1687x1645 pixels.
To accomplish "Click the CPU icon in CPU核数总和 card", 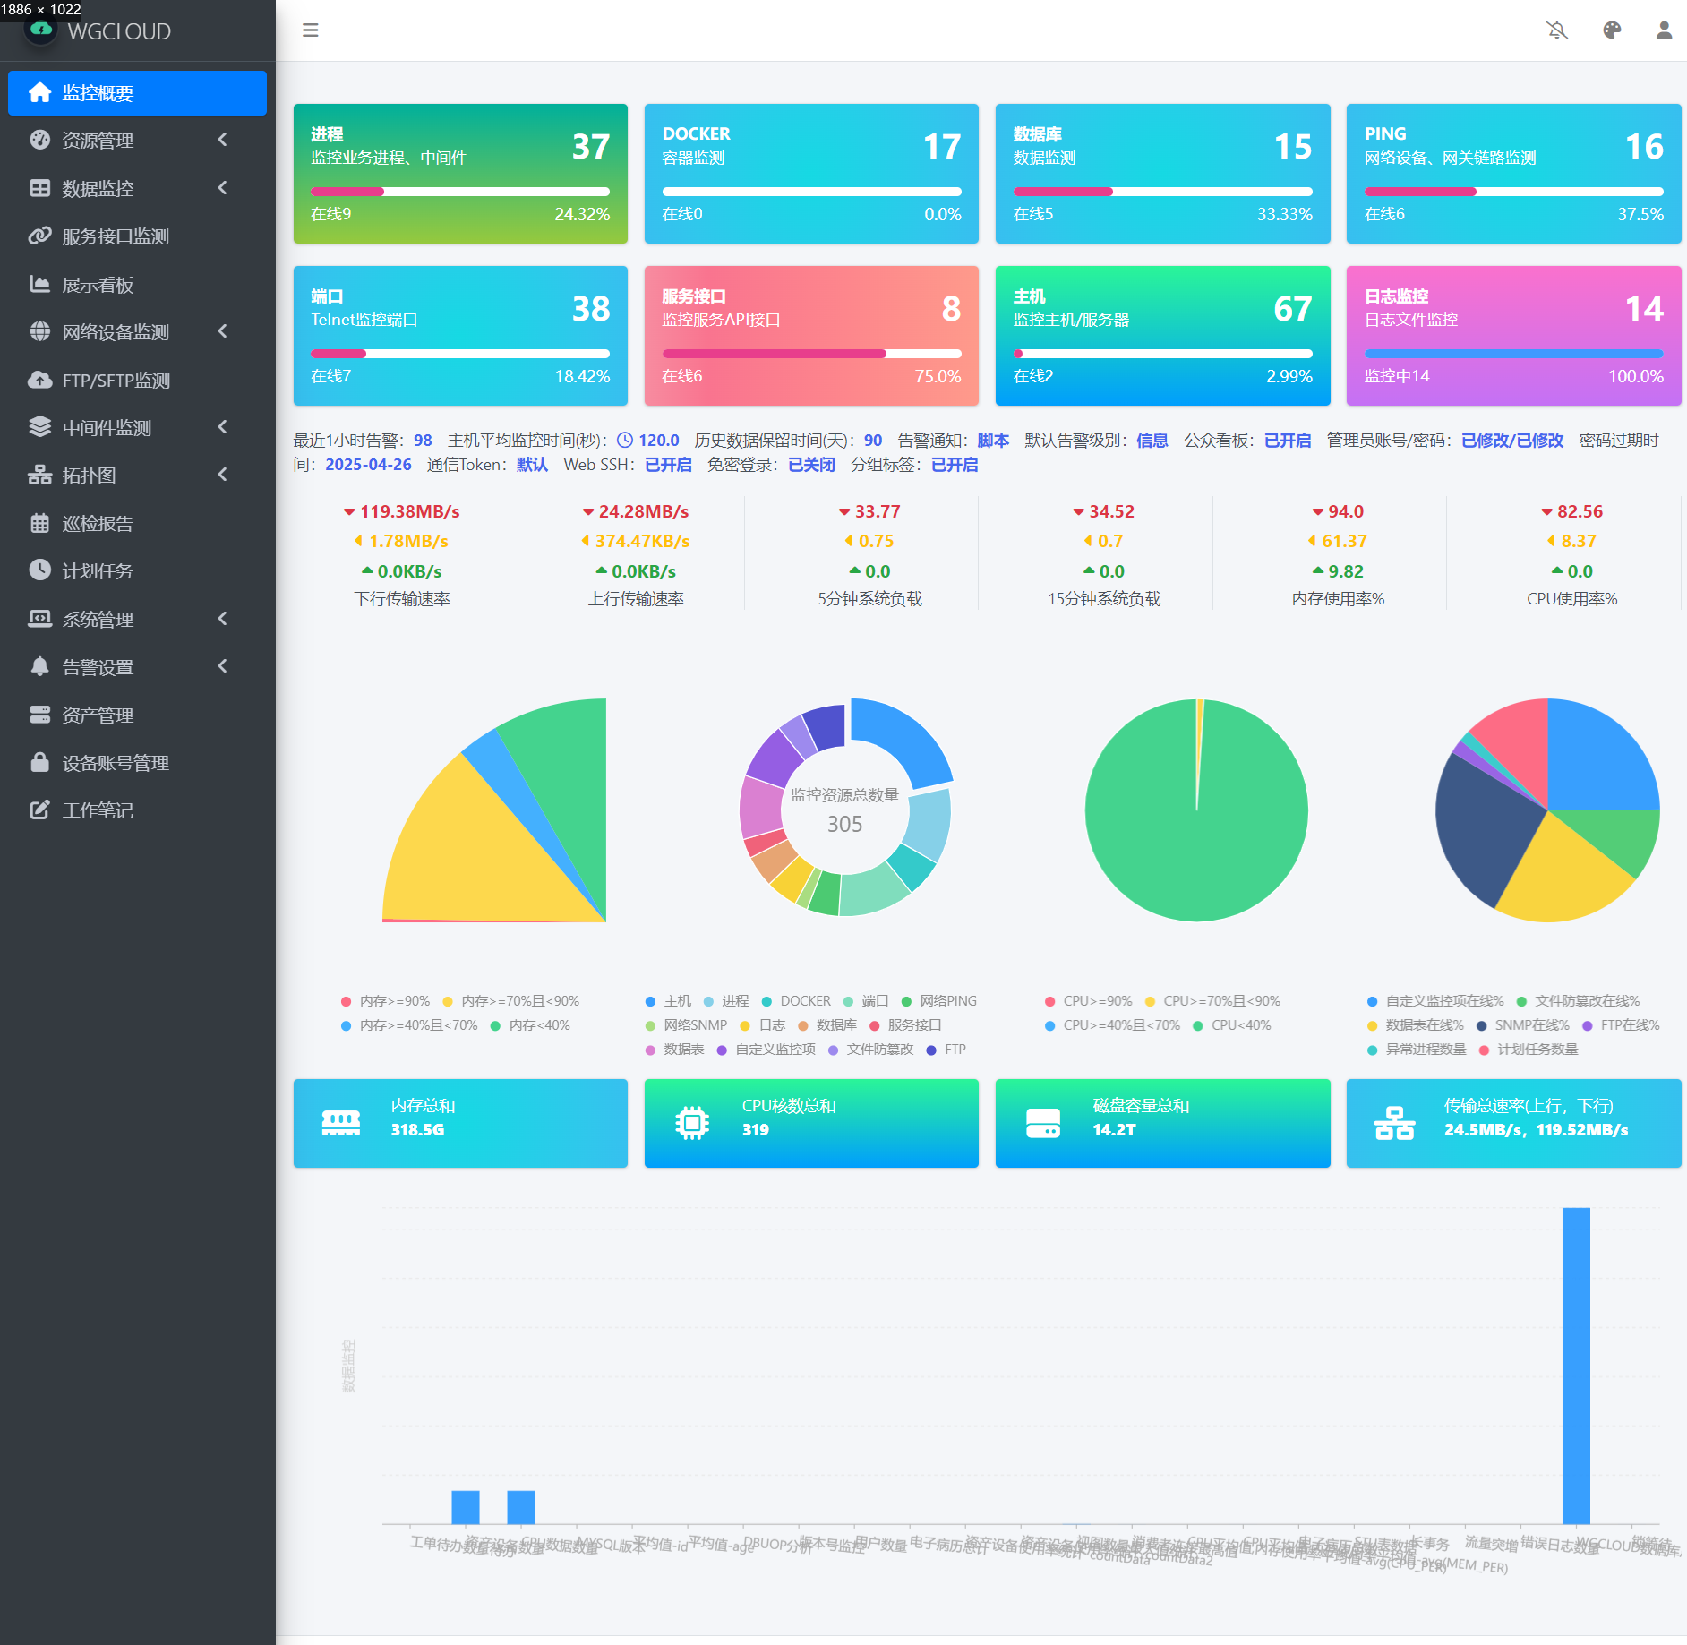I will point(692,1123).
